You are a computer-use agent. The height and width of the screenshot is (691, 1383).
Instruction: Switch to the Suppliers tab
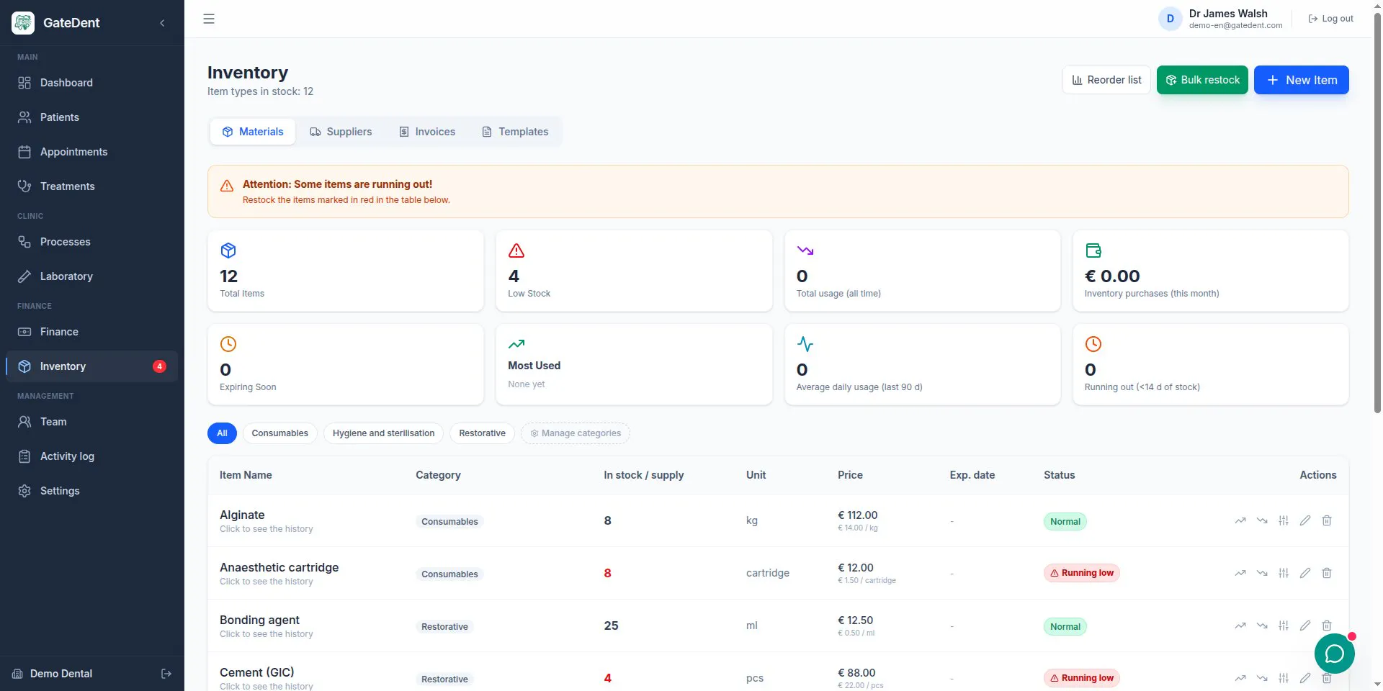click(x=341, y=132)
